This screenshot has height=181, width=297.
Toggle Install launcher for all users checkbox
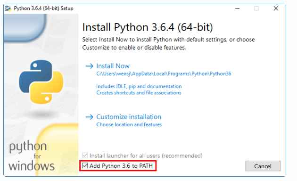[85, 156]
